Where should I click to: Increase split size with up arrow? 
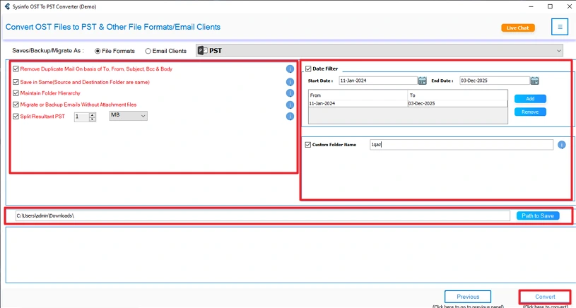pyautogui.click(x=93, y=115)
